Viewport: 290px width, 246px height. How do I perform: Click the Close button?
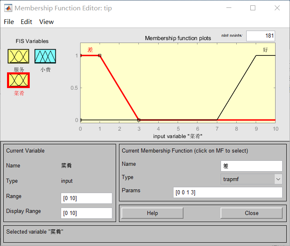(x=252, y=213)
